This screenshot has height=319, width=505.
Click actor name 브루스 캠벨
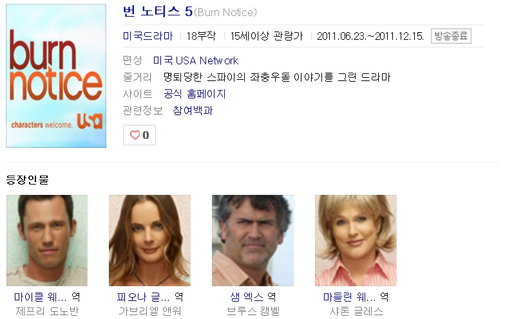click(252, 311)
